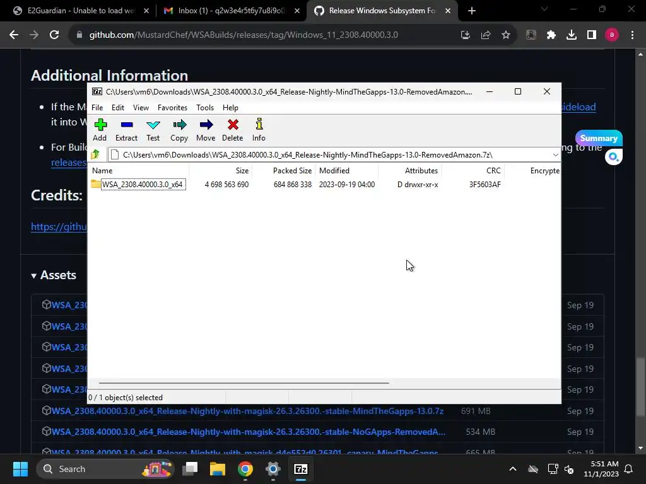Screen dimensions: 646x484
Task: Open the File menu in 7-Zip
Action: [x=97, y=107]
